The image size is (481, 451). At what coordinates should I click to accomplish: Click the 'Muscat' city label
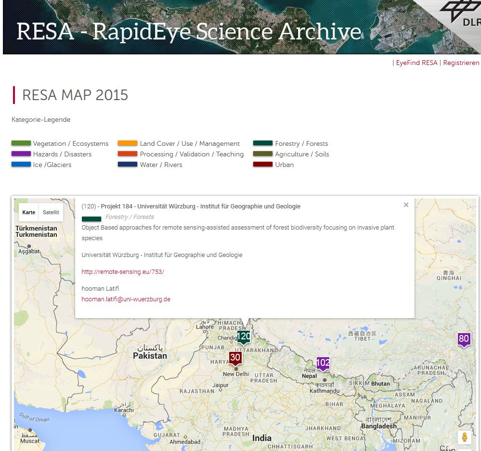click(30, 441)
